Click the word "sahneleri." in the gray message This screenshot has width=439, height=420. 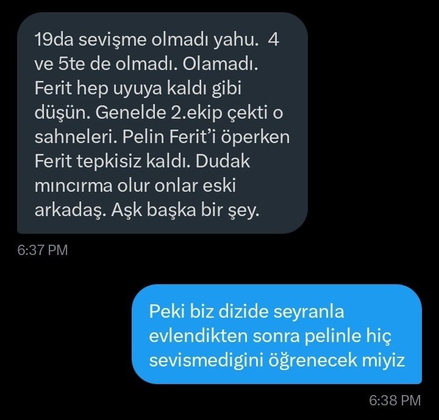(76, 137)
